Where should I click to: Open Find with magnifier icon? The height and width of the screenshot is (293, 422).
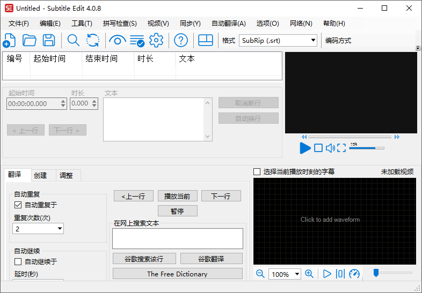tap(73, 41)
